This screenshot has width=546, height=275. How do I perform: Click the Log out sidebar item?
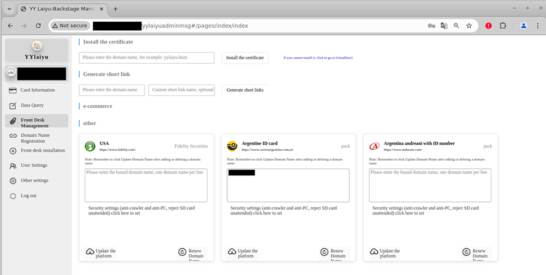28,196
